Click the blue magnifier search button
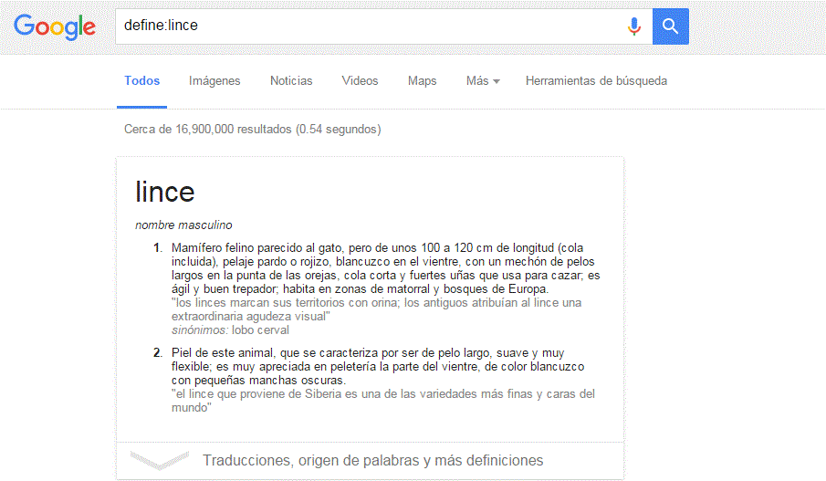This screenshot has height=481, width=826. [670, 26]
